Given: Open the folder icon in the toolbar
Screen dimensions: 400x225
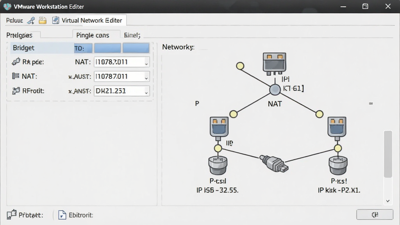Looking at the screenshot, I should click(x=42, y=20).
